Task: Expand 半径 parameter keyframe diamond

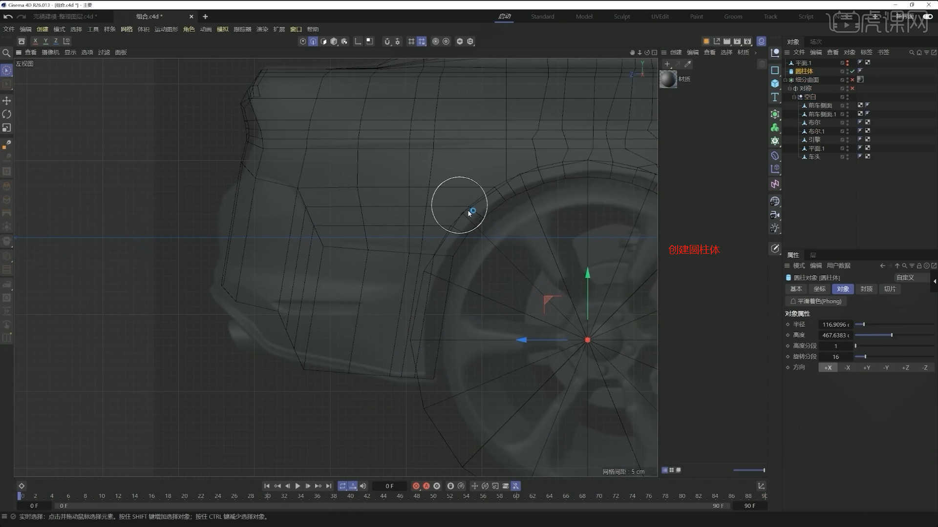Action: (788, 324)
